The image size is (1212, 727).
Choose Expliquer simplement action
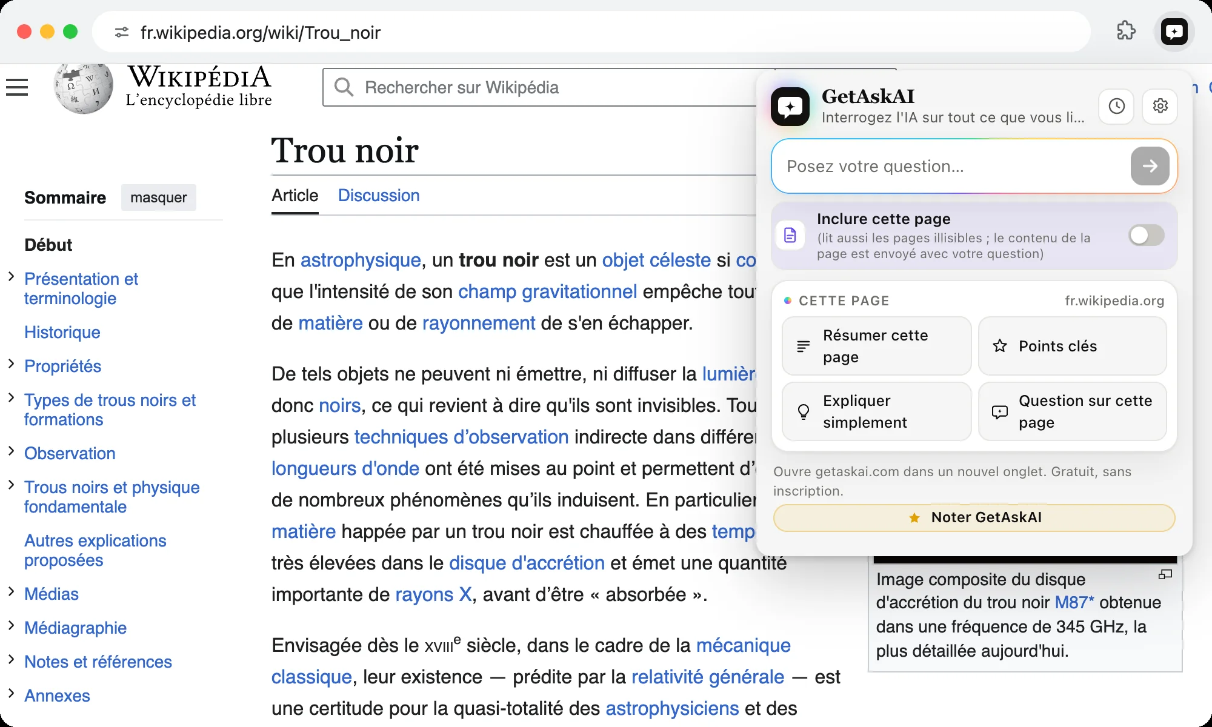876,411
